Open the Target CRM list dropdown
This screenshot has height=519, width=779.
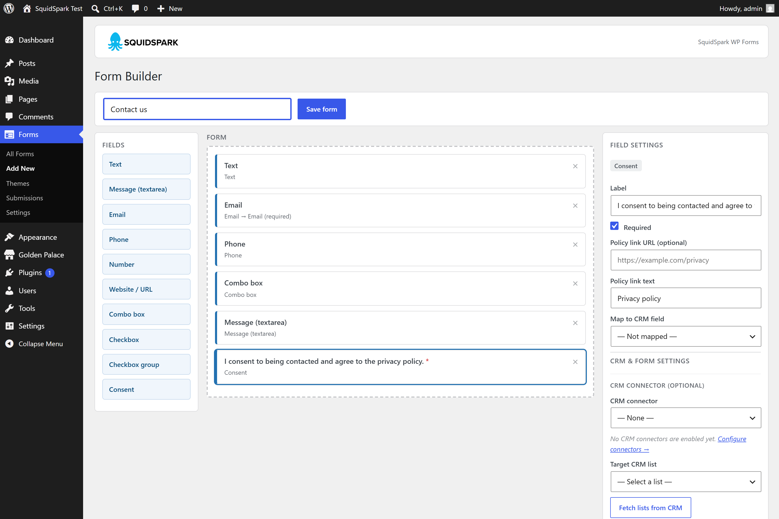[686, 482]
